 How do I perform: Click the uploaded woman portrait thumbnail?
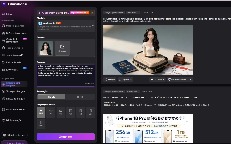[46, 48]
